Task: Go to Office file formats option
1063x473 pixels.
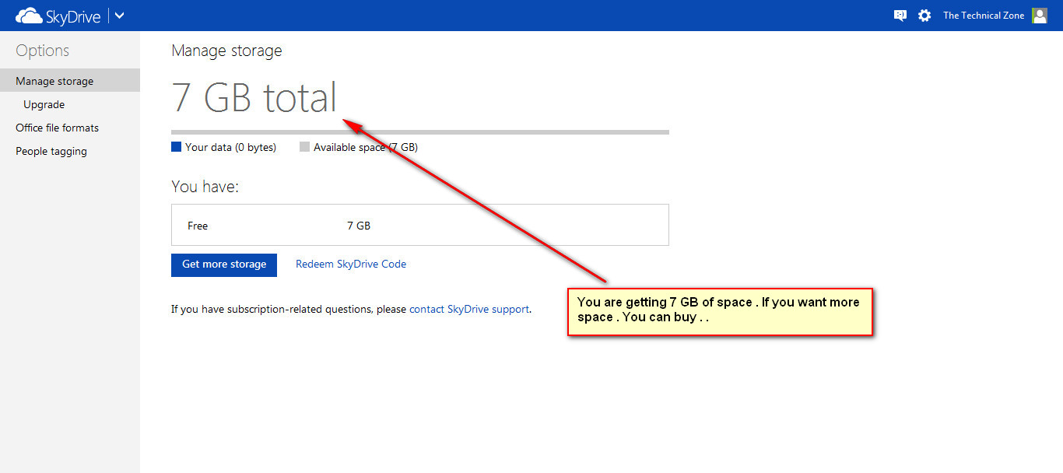Action: click(58, 128)
